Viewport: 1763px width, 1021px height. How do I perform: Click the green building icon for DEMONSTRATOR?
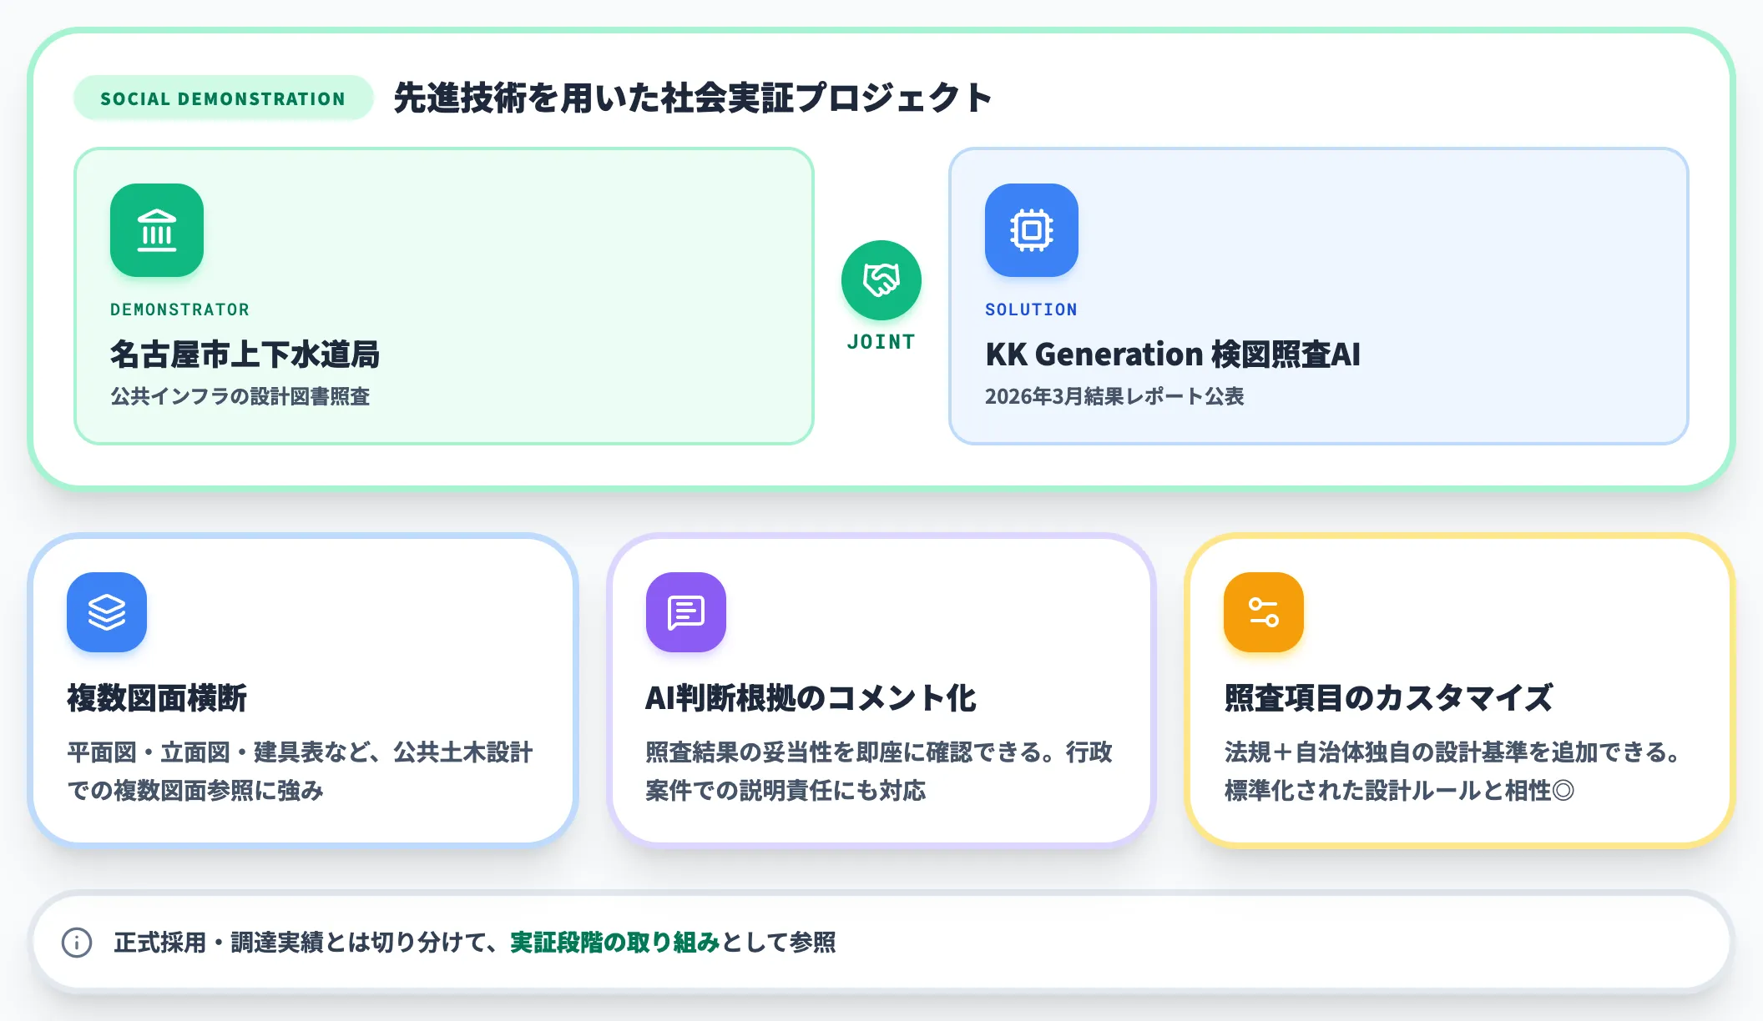pyautogui.click(x=157, y=230)
